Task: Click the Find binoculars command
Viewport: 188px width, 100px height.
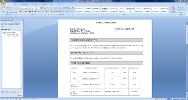Action: coord(181,7)
